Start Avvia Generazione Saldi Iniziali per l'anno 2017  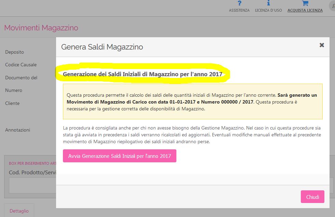click(119, 156)
